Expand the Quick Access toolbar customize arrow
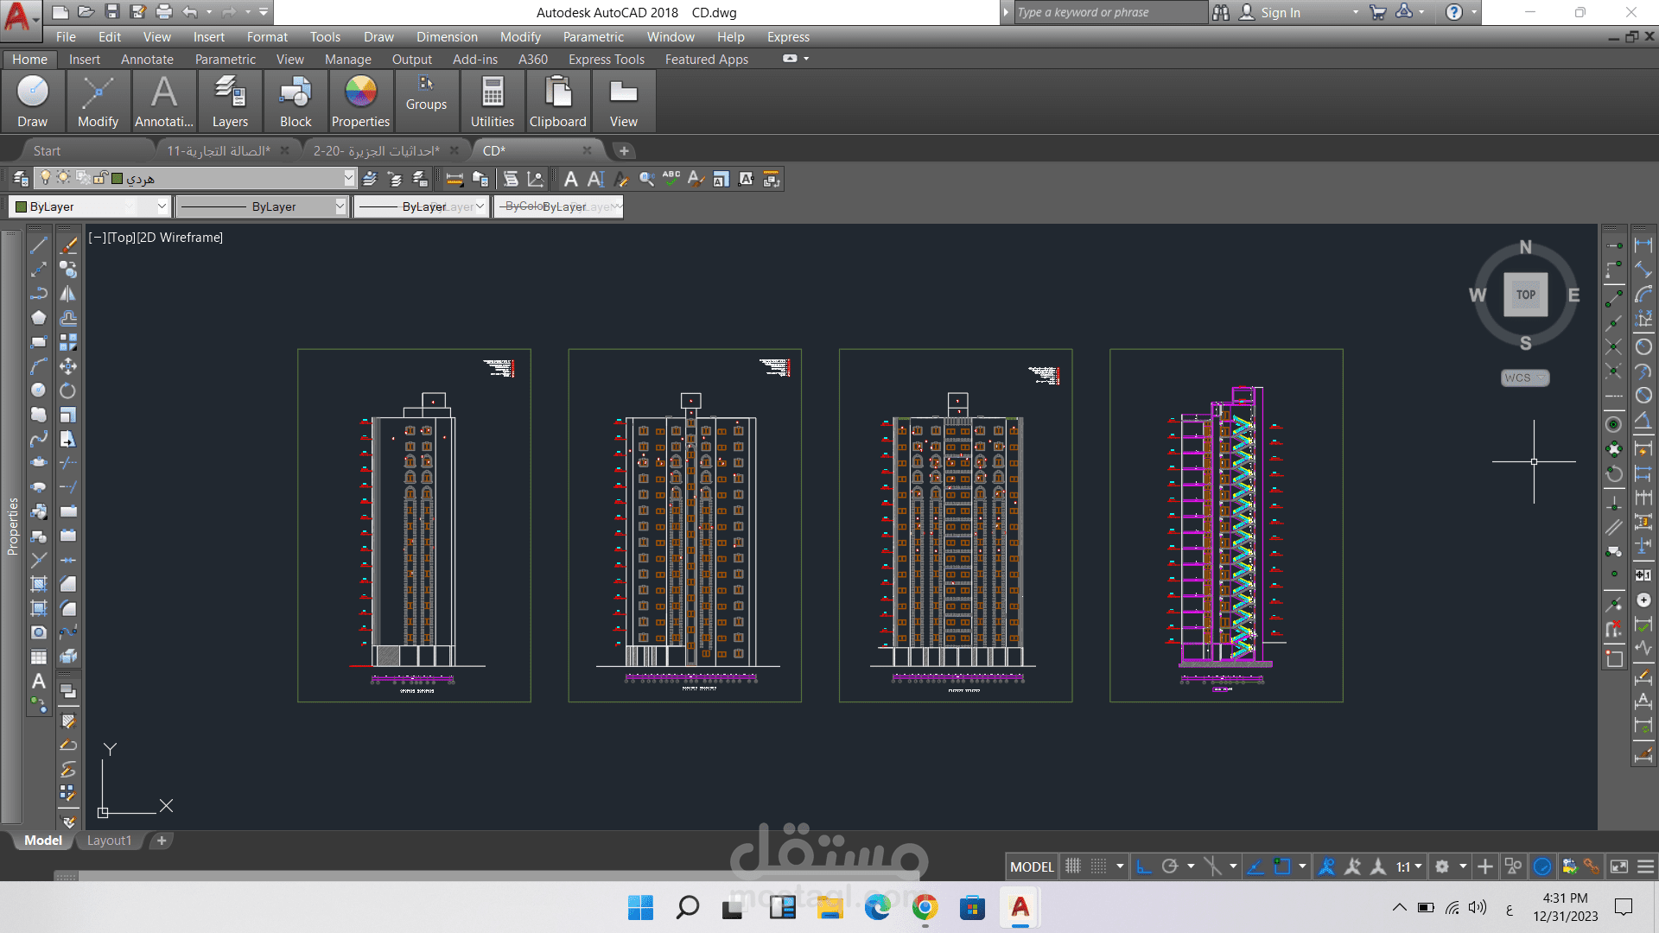 264,12
